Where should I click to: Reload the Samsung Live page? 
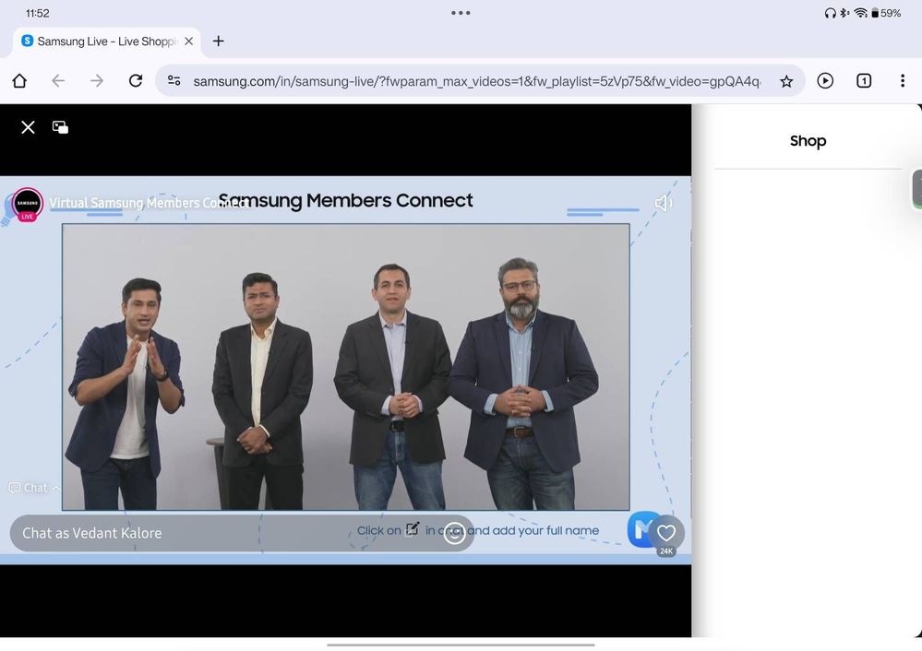click(x=136, y=80)
